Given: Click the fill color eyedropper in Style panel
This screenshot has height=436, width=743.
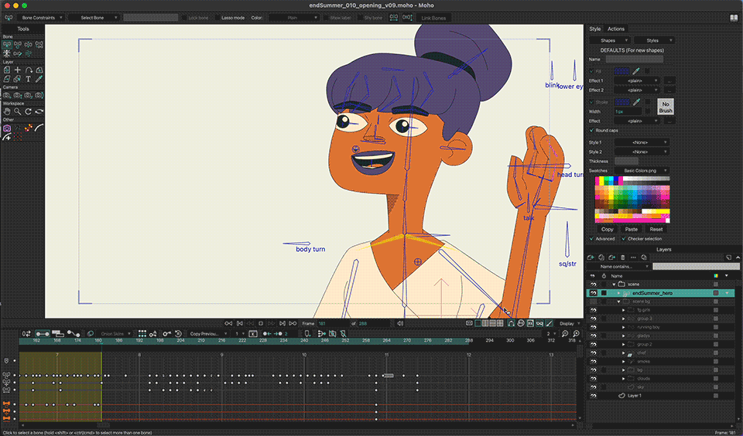Looking at the screenshot, I should tap(637, 70).
